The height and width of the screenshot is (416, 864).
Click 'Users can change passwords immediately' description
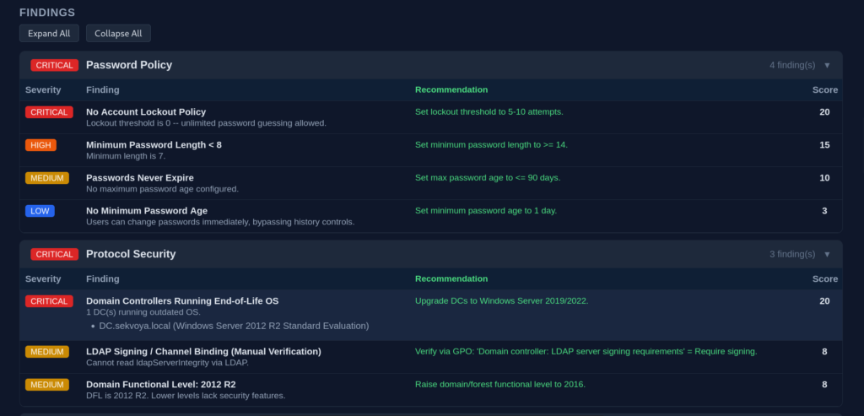click(x=220, y=222)
